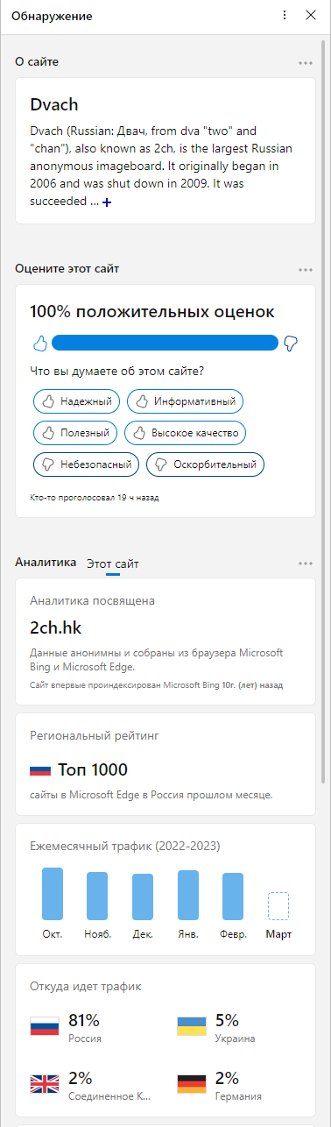Click the Откуда идет трафик heading

pos(86,987)
